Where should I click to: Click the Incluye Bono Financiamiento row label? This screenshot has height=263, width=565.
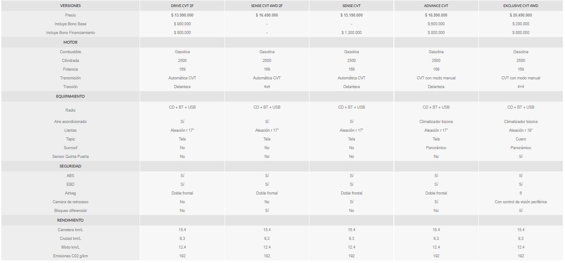pyautogui.click(x=70, y=33)
